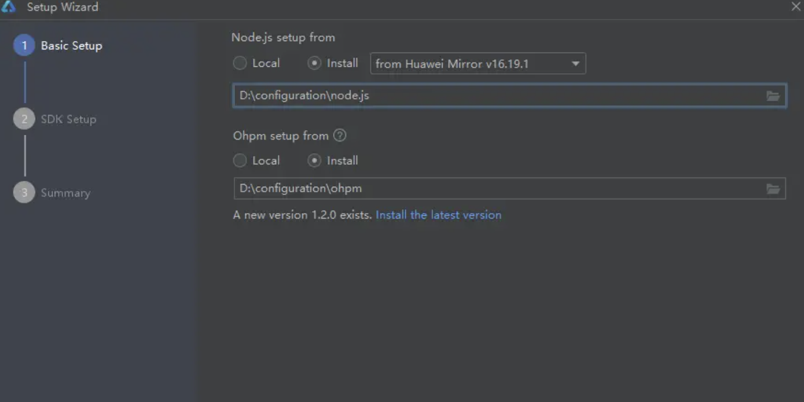Viewport: 804px width, 402px height.
Task: Click the DevEco Studio logo icon
Action: [8, 7]
